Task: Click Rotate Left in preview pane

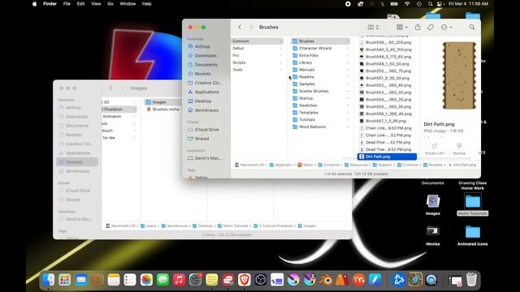Action: (x=434, y=148)
